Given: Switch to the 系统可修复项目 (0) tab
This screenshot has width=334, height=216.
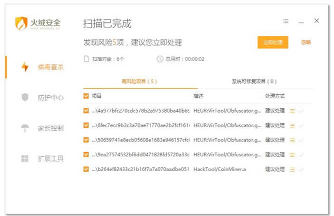Looking at the screenshot, I should click(254, 81).
